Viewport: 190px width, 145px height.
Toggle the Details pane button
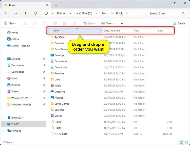179,23
